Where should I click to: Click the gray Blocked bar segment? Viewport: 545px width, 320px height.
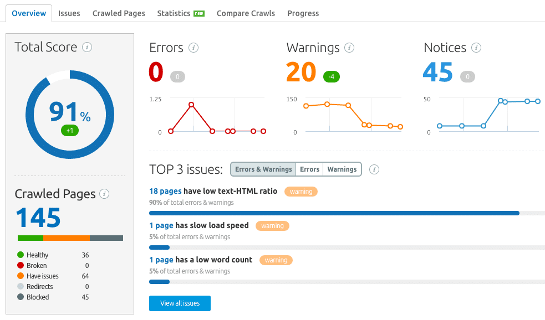(x=106, y=238)
